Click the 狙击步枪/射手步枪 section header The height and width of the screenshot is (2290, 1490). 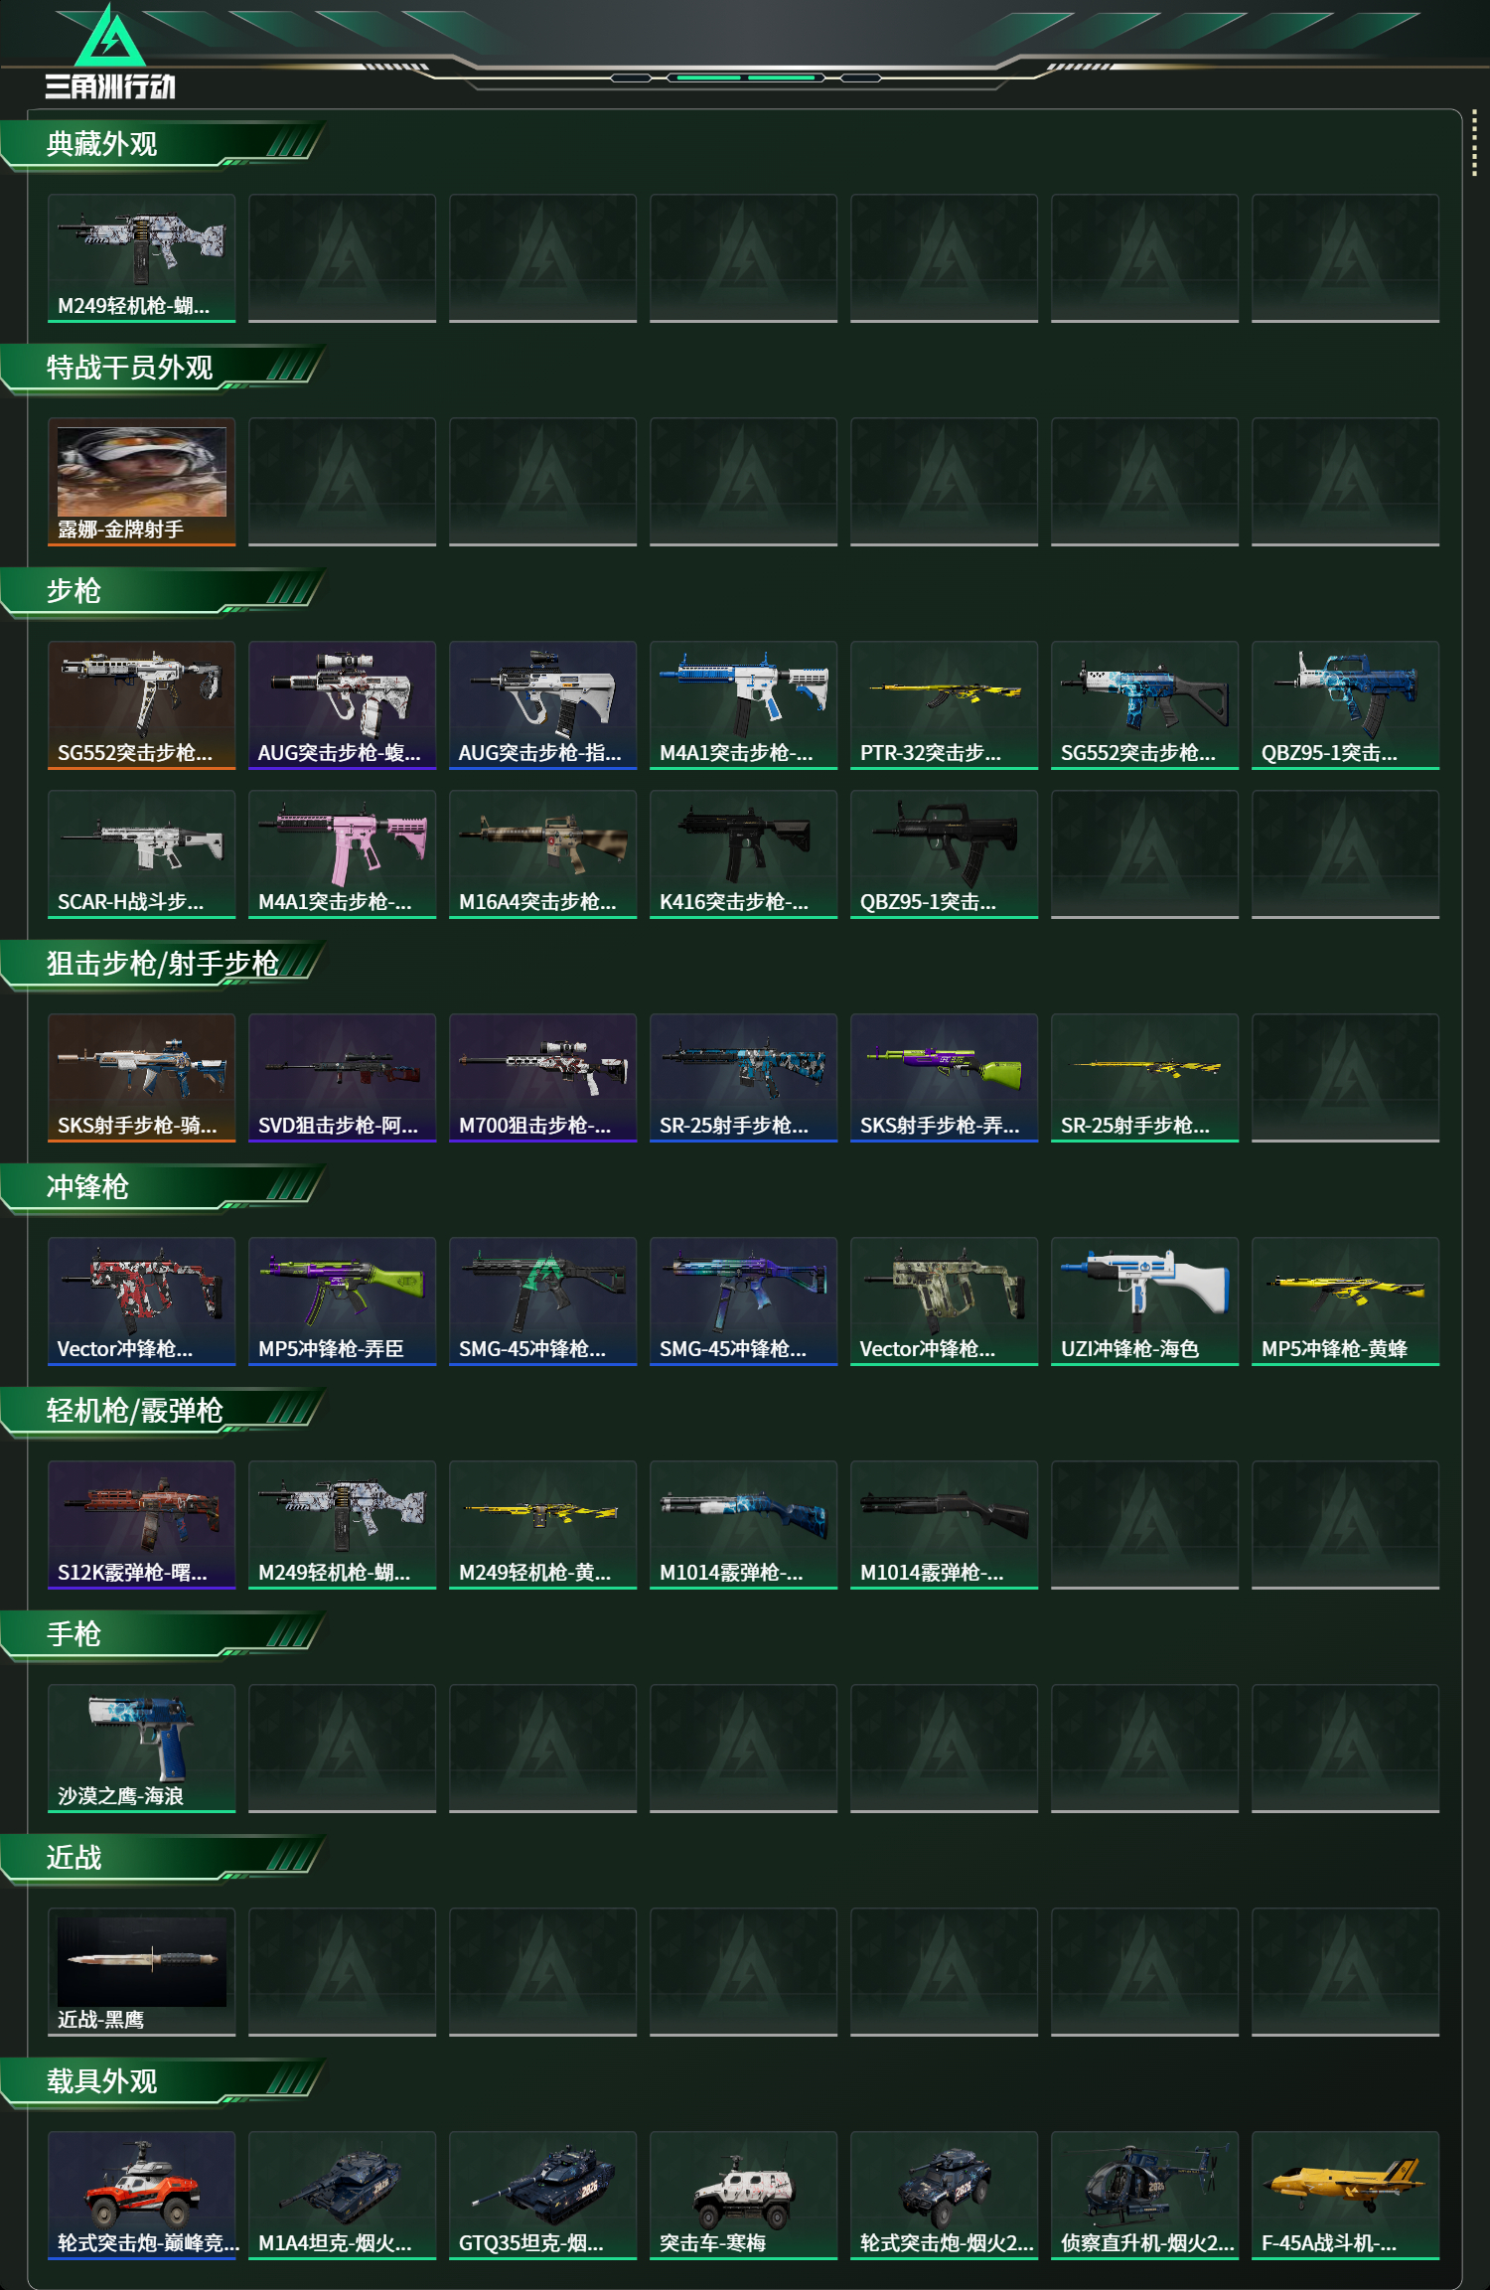click(163, 964)
